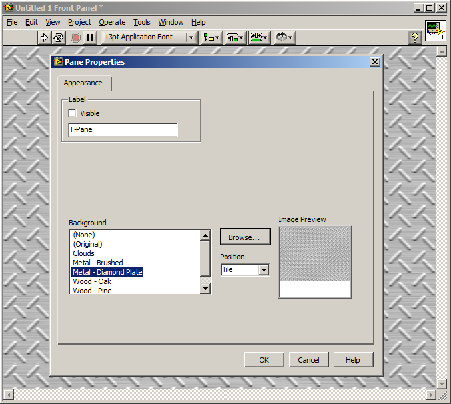
Task: Click the Image Preview thumbnail
Action: coord(315,262)
